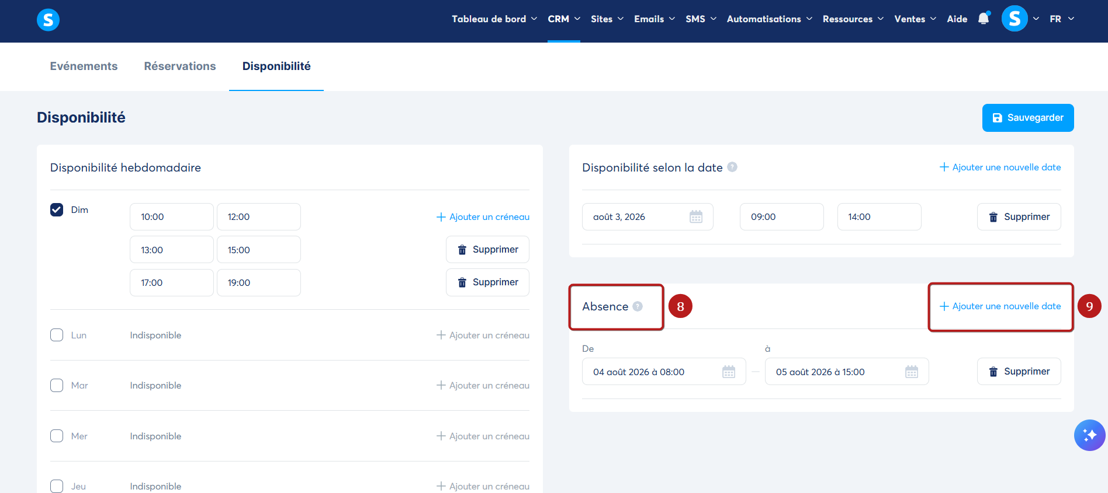Delete the août 3, 2026 date availability
The image size is (1108, 493).
1019,217
